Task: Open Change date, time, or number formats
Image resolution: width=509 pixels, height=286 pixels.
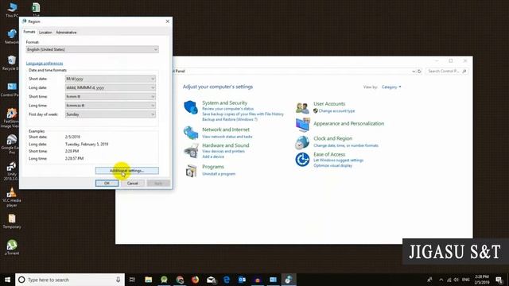Action: click(346, 145)
